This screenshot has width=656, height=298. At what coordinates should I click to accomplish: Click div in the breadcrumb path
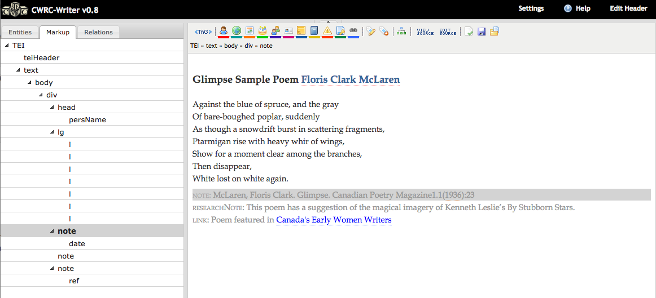[248, 46]
